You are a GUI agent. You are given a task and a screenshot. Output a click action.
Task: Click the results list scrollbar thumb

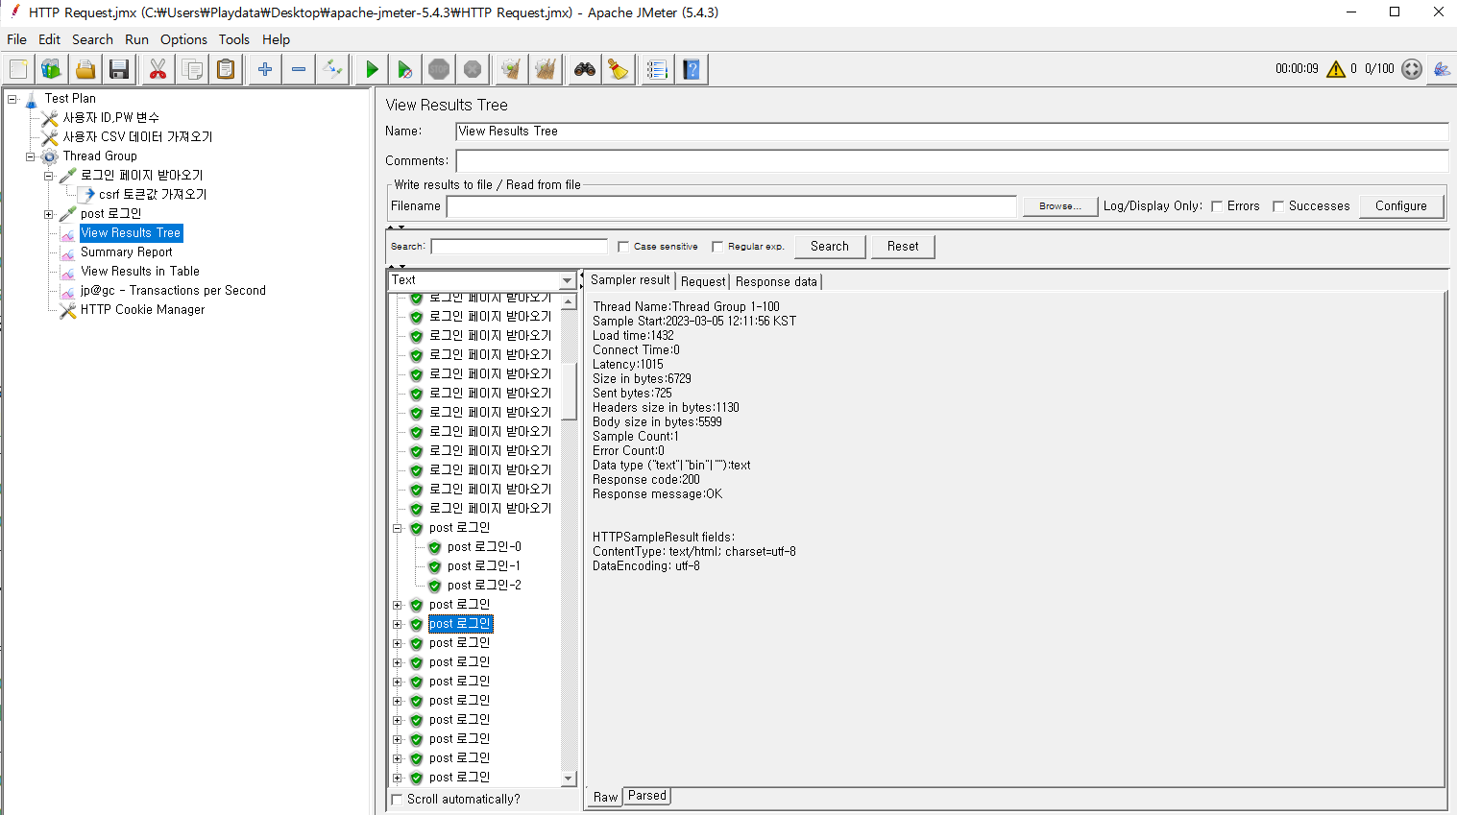[569, 391]
